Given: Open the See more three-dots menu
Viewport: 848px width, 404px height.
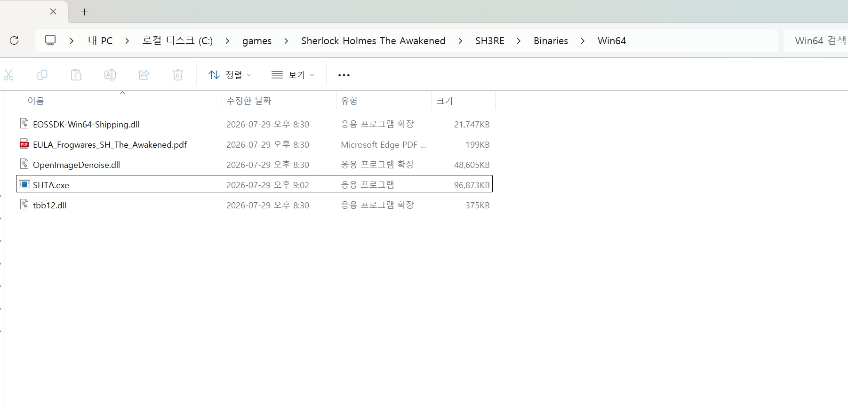Looking at the screenshot, I should tap(344, 75).
